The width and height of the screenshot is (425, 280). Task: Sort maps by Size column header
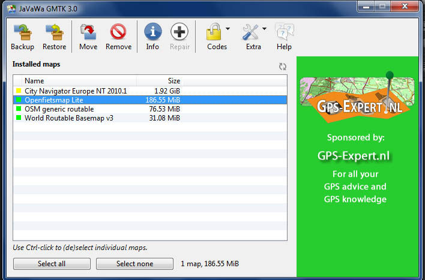(x=173, y=81)
